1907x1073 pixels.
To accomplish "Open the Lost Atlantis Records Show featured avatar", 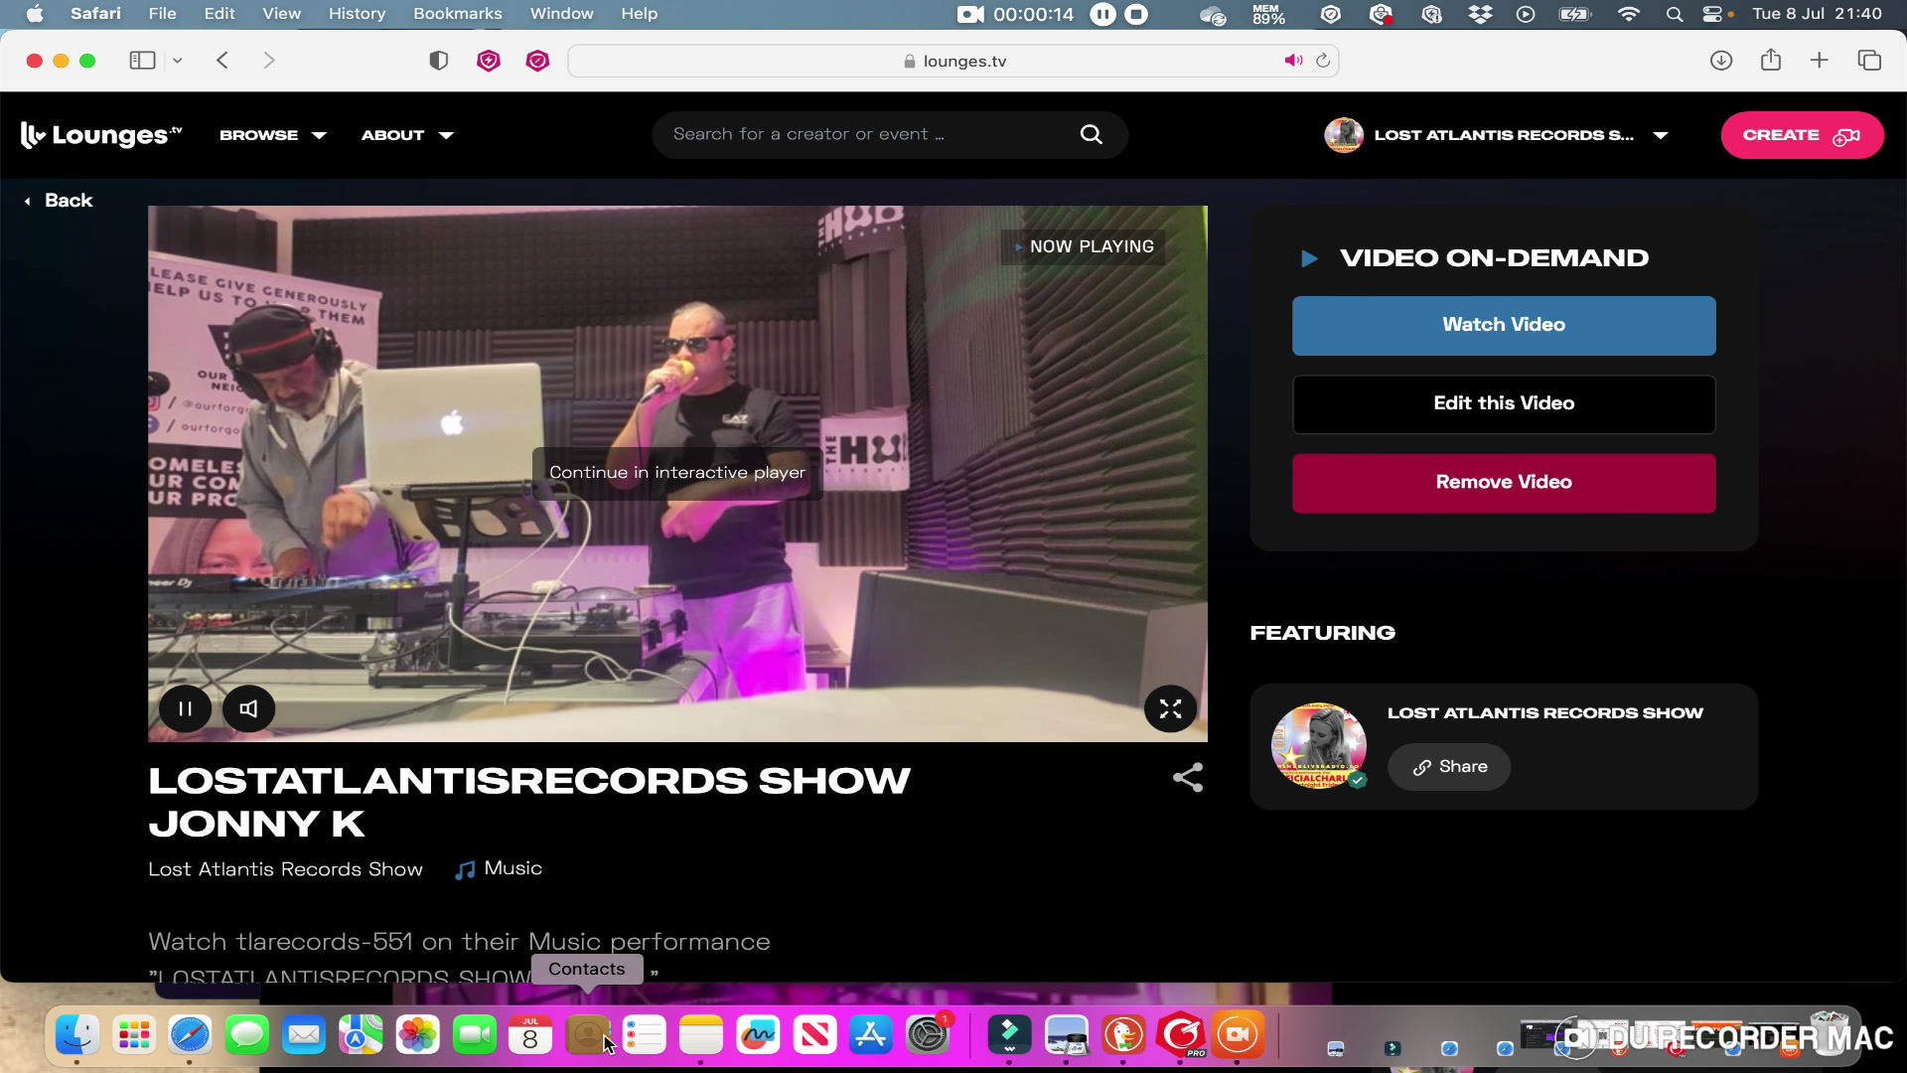I will [x=1319, y=745].
